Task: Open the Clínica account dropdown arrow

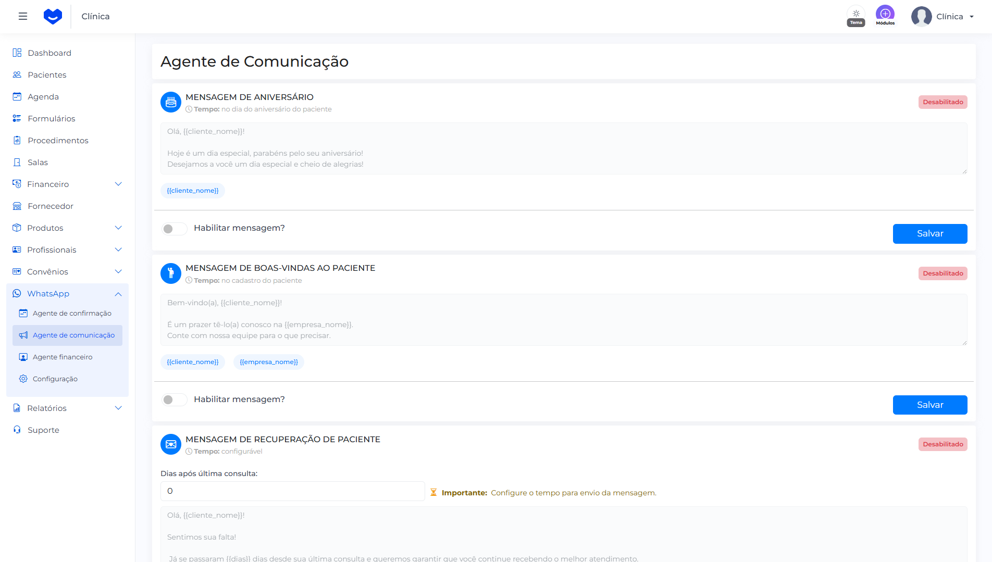Action: point(972,17)
